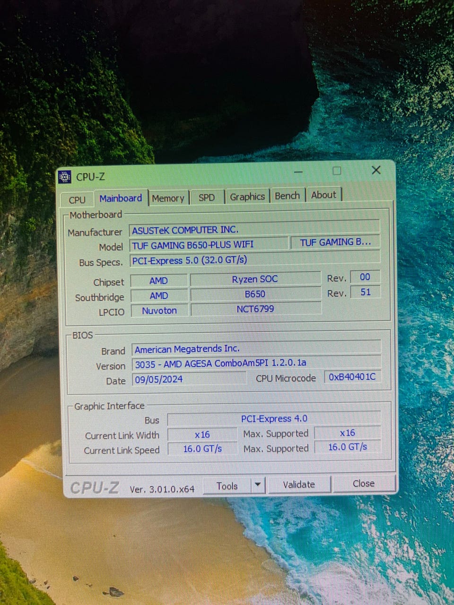
Task: Expand the Tools dropdown arrow
Action: (258, 485)
